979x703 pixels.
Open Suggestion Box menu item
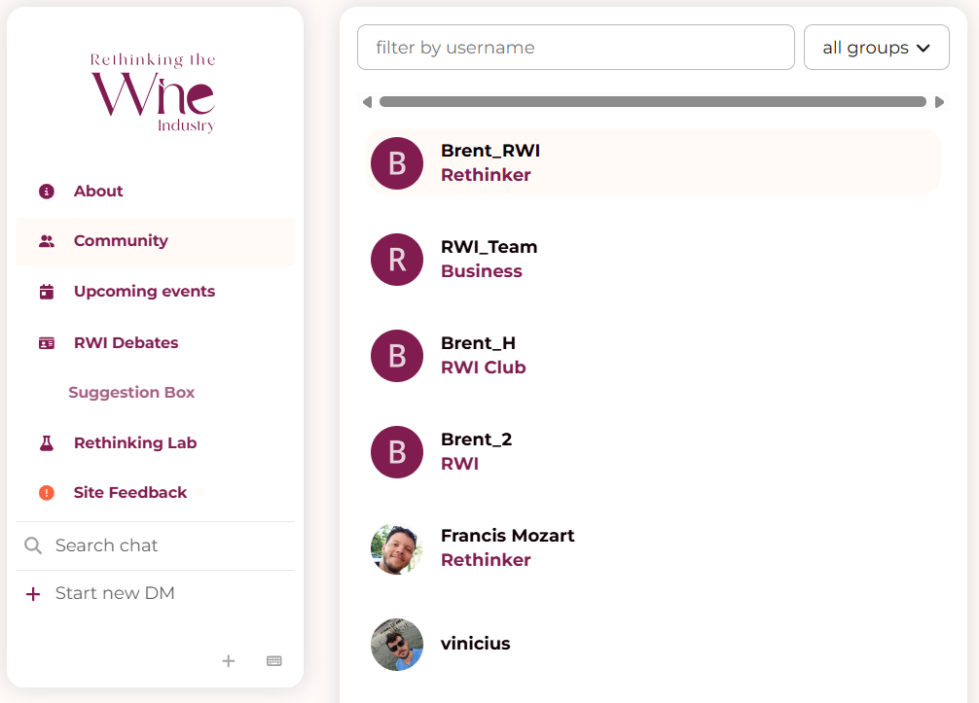(x=131, y=393)
